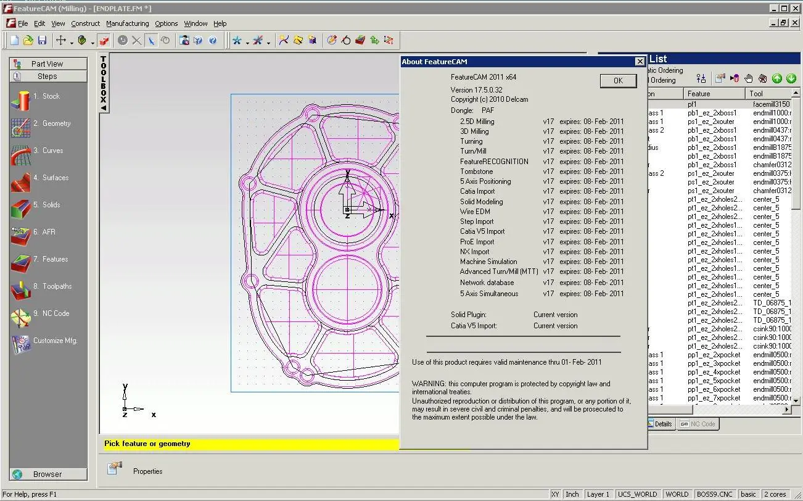Click the gray undo circle icon
The image size is (803, 501).
(123, 41)
